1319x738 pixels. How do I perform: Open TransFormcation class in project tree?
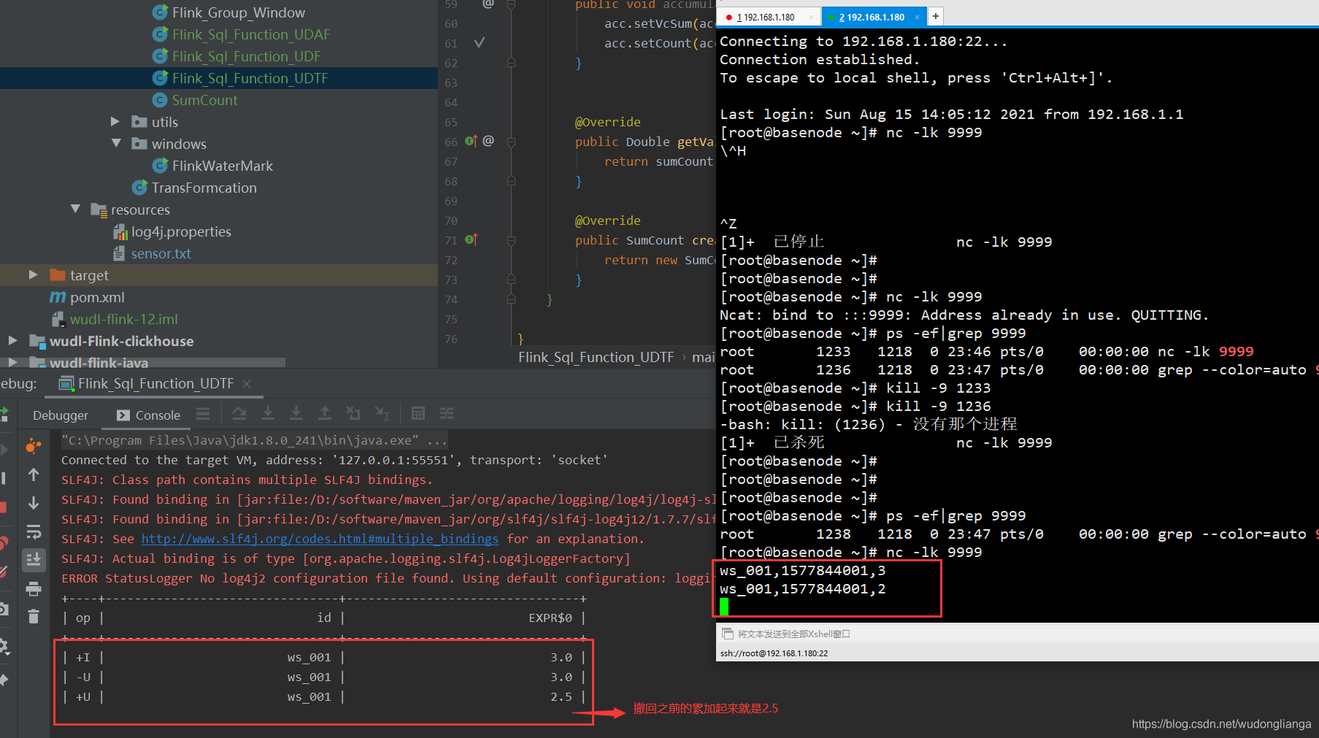(204, 188)
